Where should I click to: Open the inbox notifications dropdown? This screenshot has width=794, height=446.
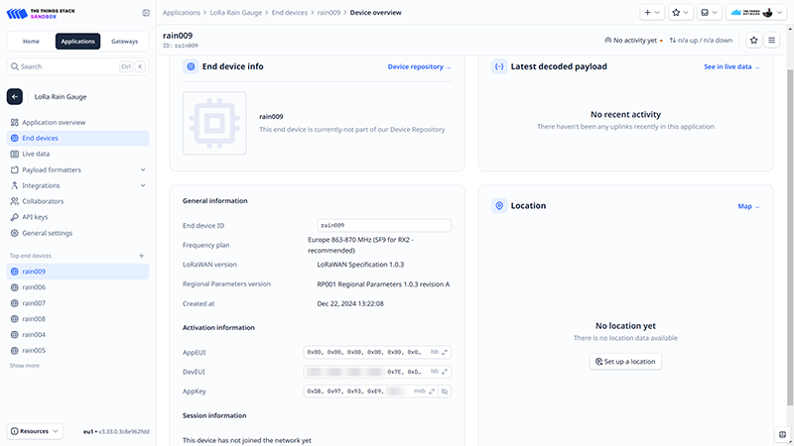coord(709,13)
